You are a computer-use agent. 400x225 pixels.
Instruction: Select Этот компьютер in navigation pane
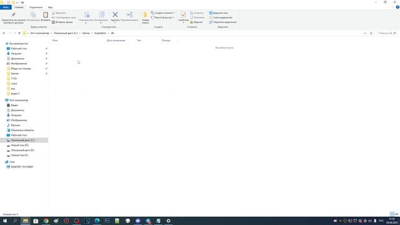pyautogui.click(x=18, y=100)
